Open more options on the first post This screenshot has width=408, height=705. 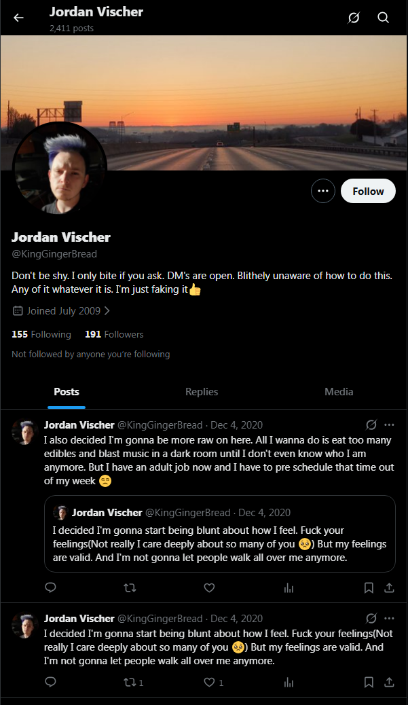(389, 425)
